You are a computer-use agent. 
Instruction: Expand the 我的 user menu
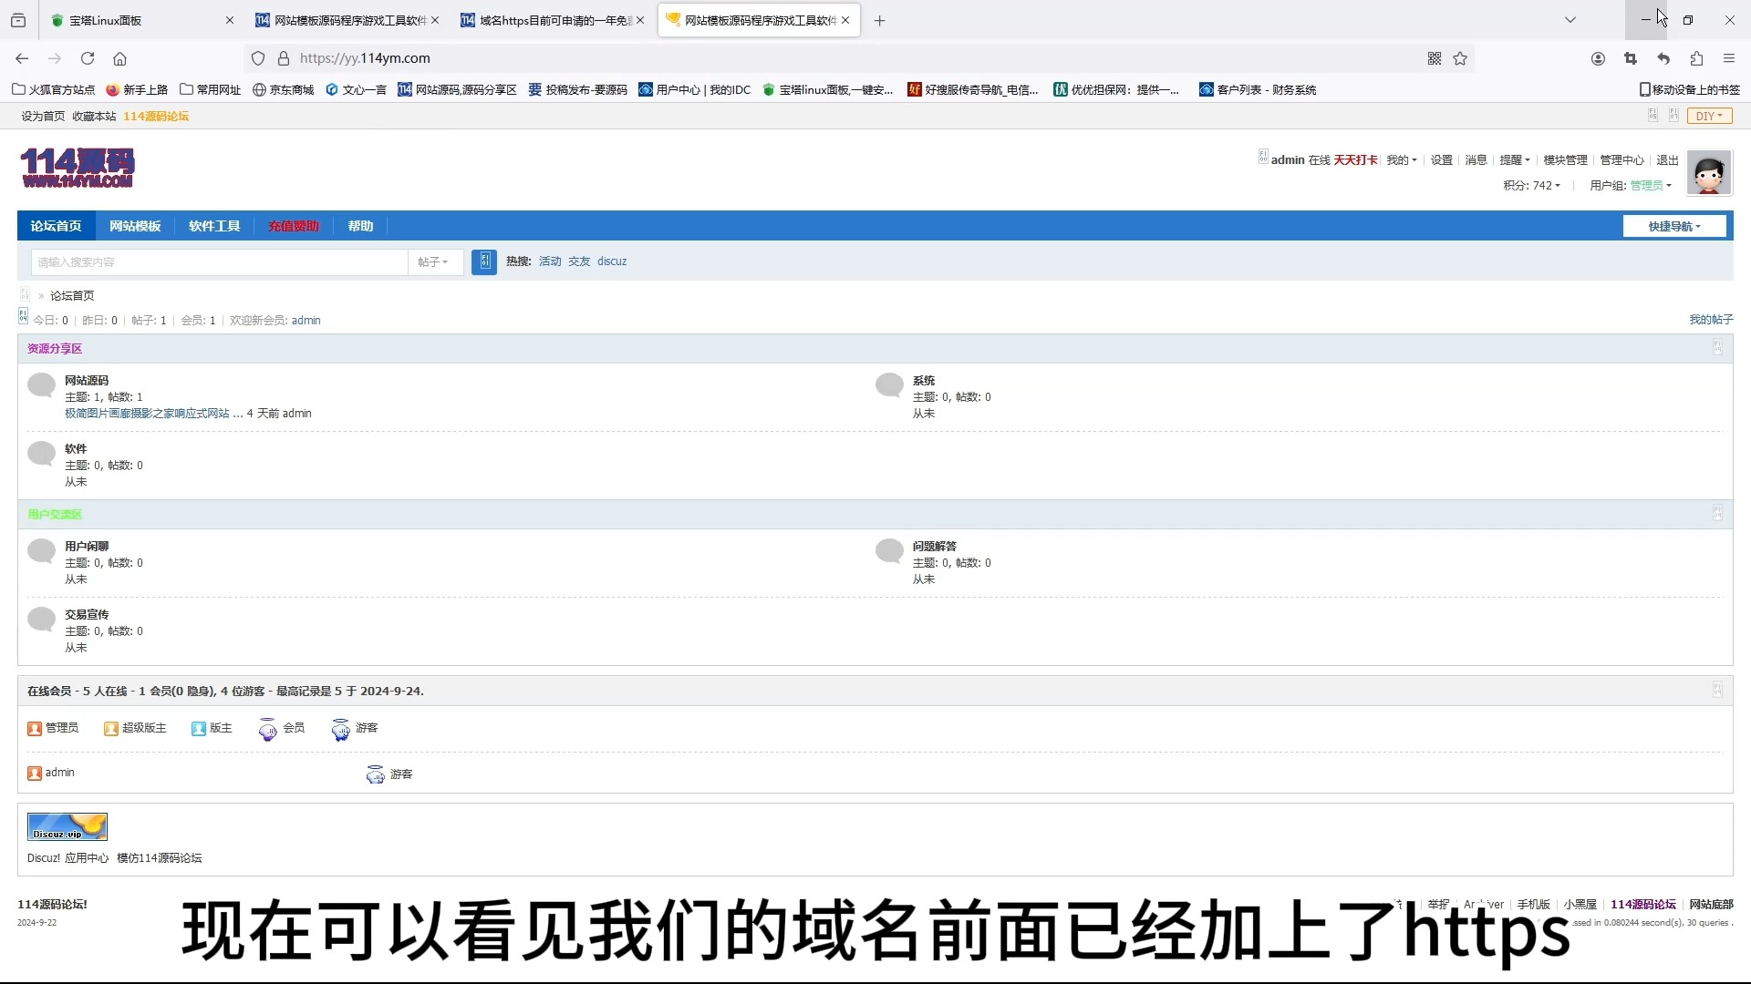click(1402, 159)
